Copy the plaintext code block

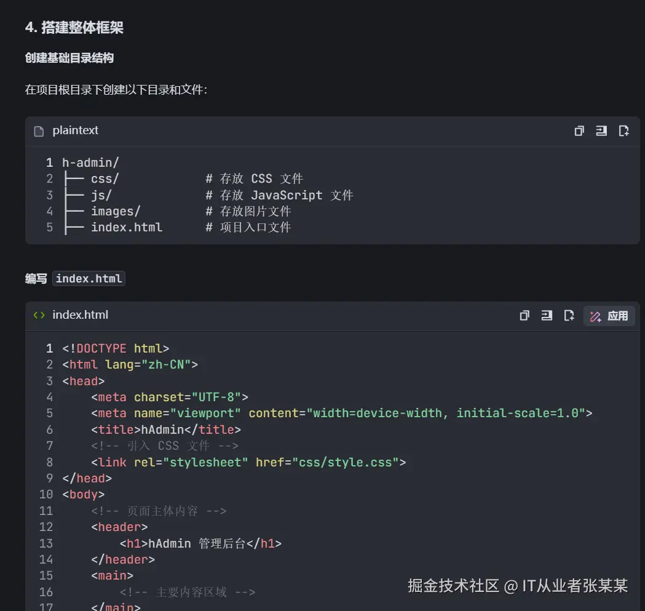click(579, 130)
